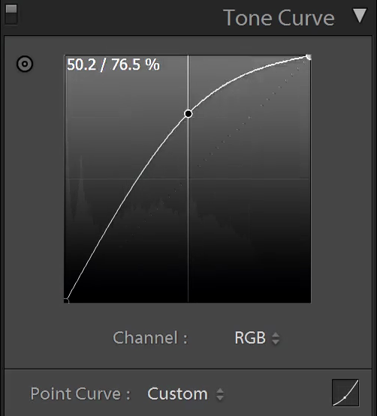
Task: Click the point curve edit mode icon
Action: 345,393
